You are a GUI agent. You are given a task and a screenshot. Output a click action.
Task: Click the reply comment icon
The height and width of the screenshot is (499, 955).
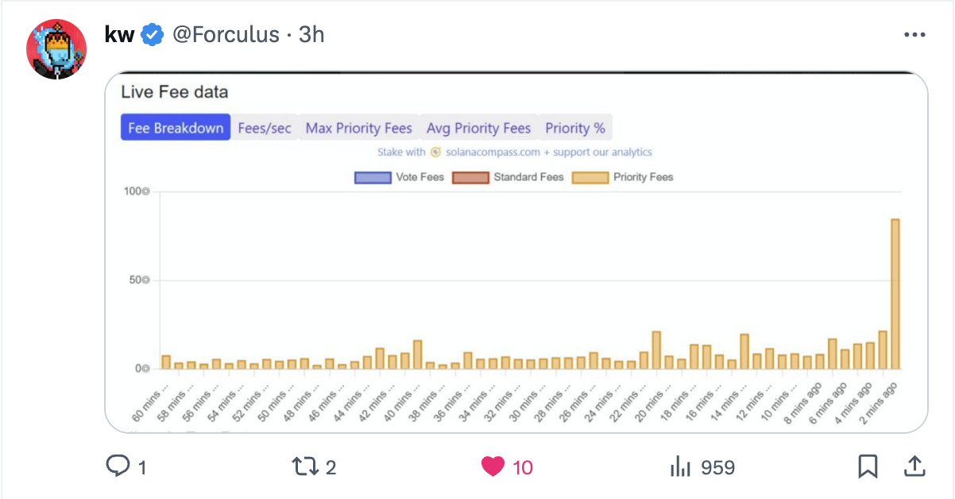point(118,466)
